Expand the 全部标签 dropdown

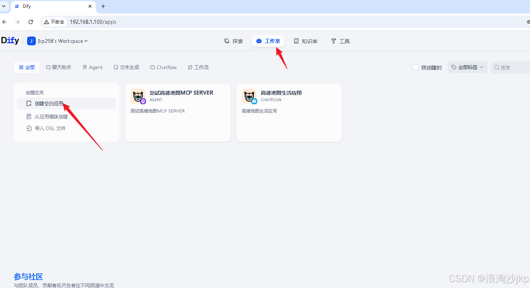click(x=467, y=67)
